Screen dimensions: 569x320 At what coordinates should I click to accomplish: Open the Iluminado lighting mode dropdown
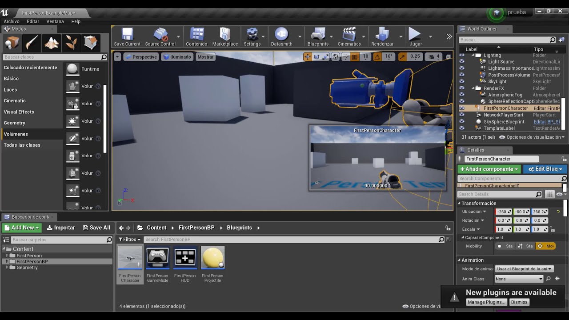click(177, 57)
